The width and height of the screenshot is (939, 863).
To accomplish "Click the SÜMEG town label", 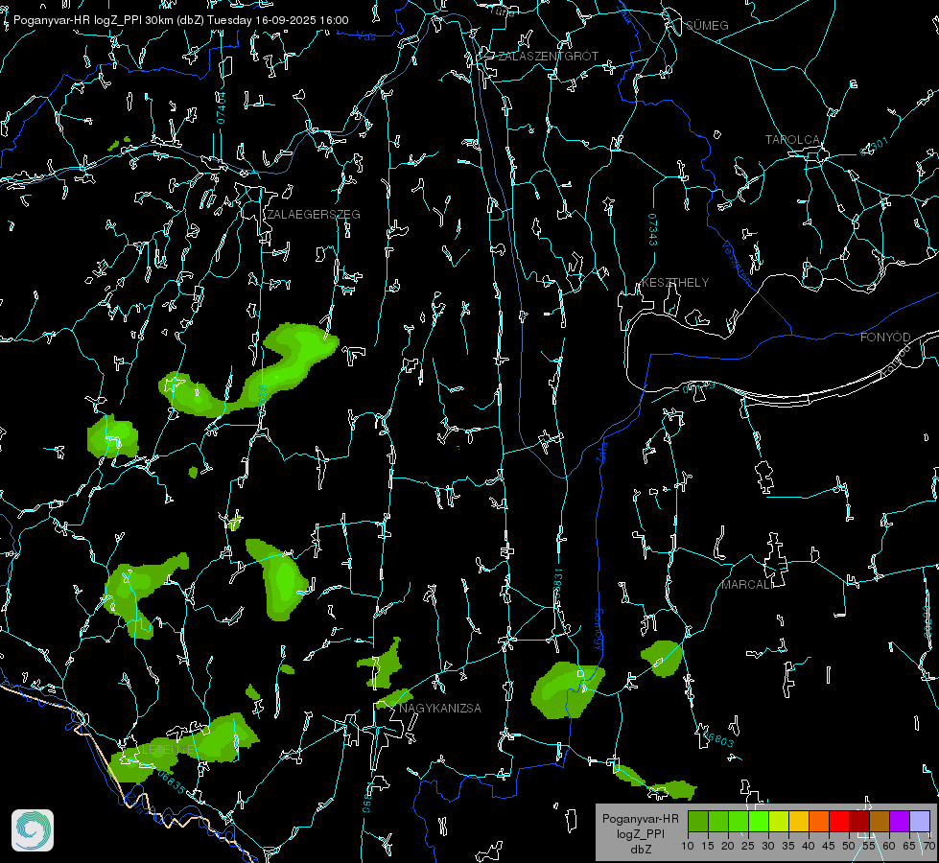I will [707, 26].
